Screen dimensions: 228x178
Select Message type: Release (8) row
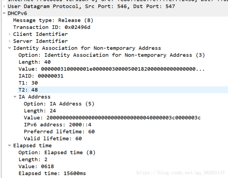tap(53, 20)
